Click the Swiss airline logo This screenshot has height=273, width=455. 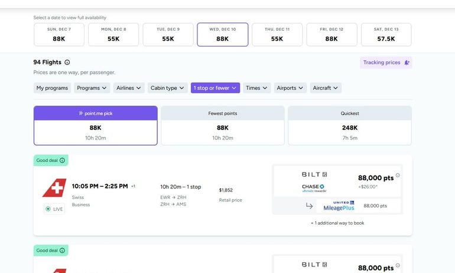(x=53, y=187)
